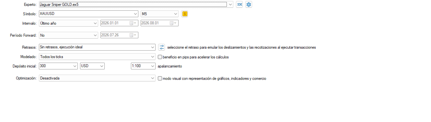The image size is (431, 122).
Task: Open symbol specification dollar icon
Action: point(185,14)
